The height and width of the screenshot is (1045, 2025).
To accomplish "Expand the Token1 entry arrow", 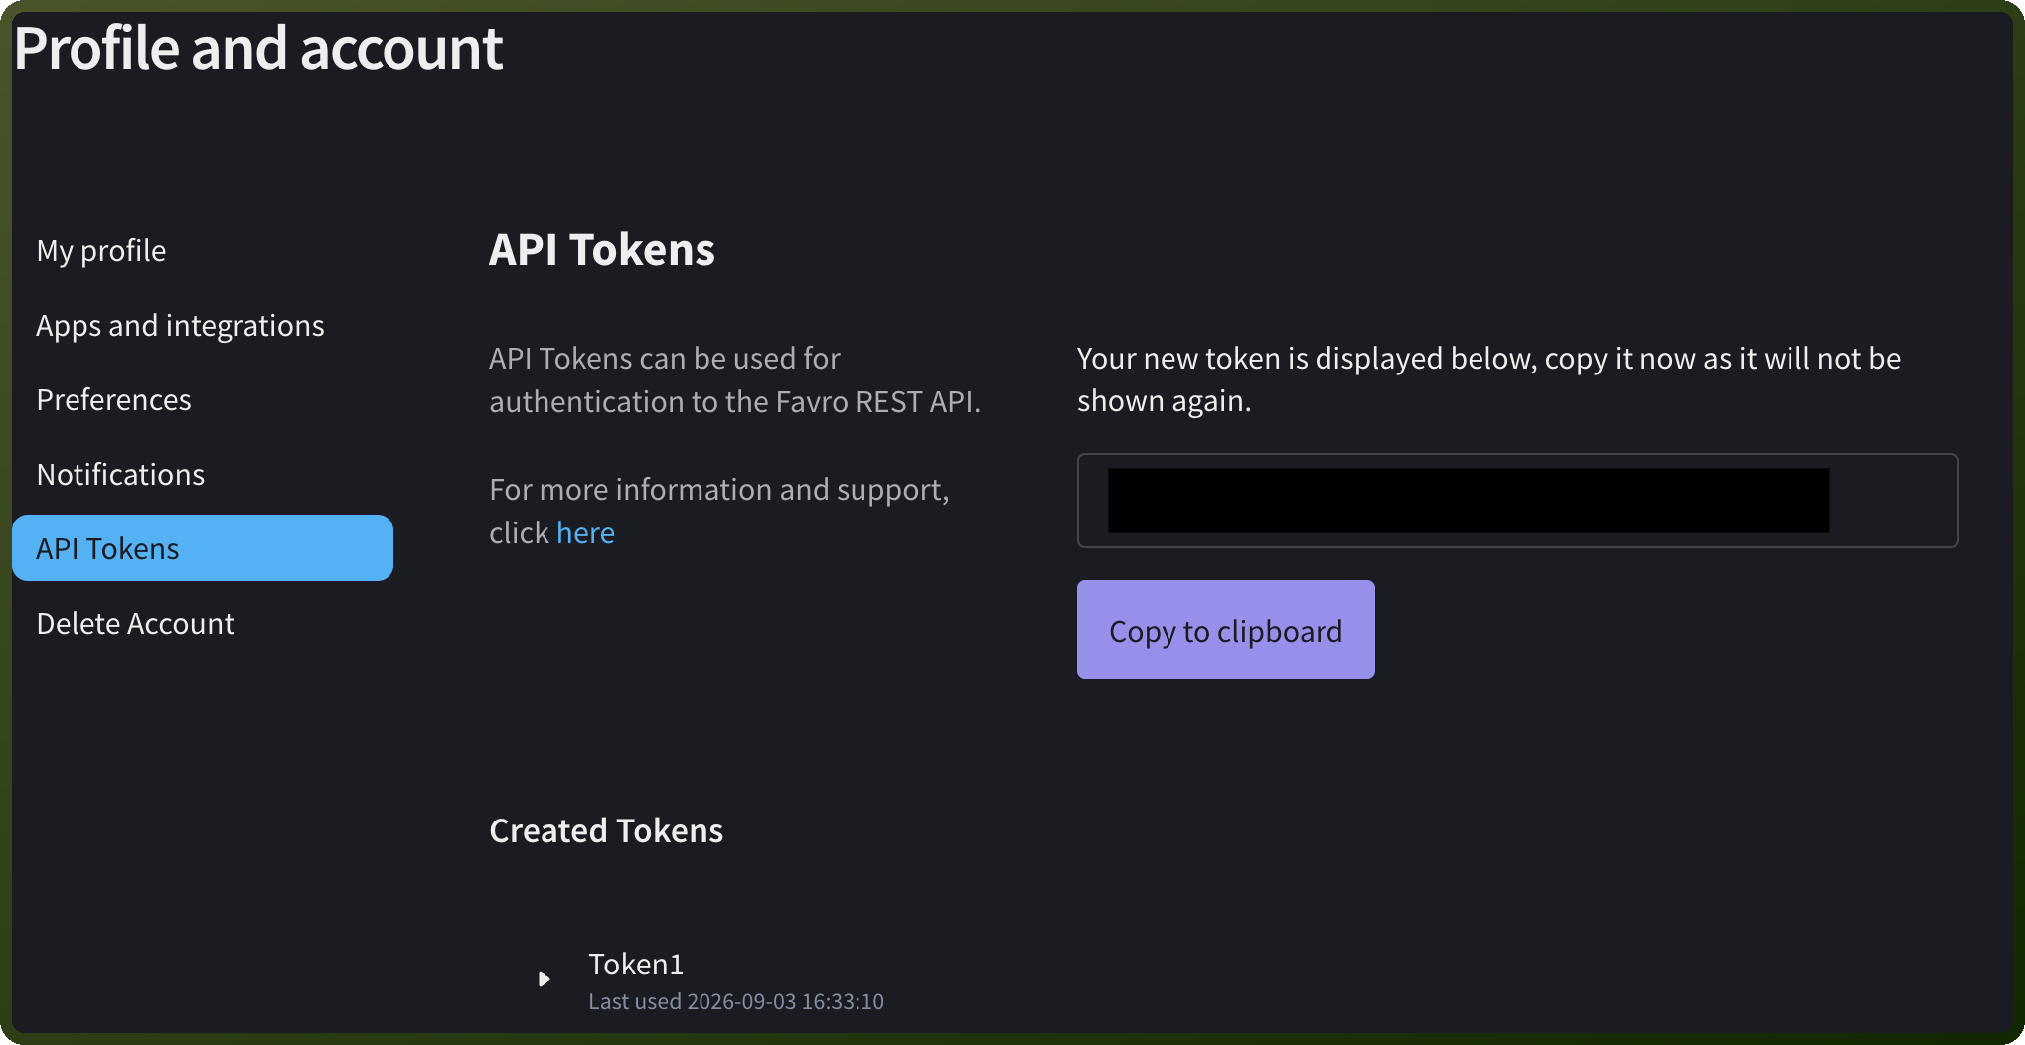I will (544, 979).
